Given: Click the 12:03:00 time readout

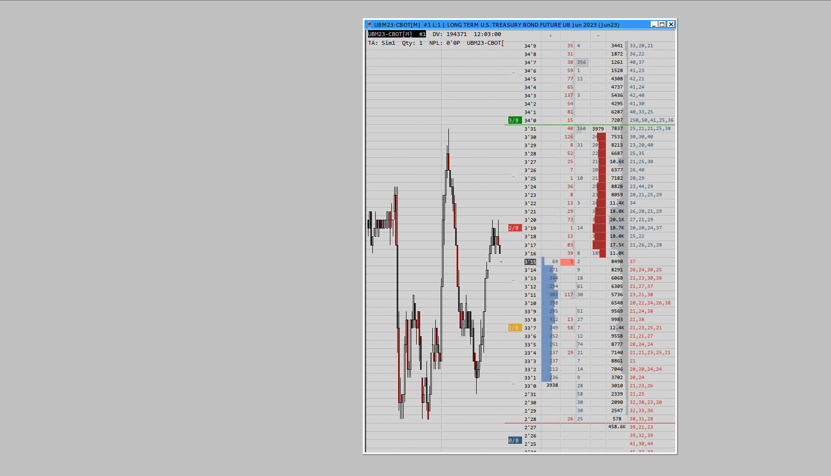Looking at the screenshot, I should coord(487,34).
